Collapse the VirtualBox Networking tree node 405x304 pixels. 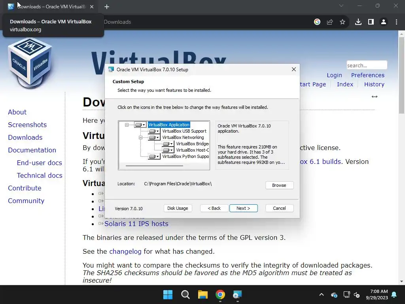140,137
